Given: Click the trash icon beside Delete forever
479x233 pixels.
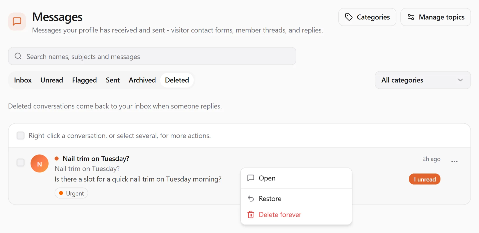Looking at the screenshot, I should (x=251, y=214).
